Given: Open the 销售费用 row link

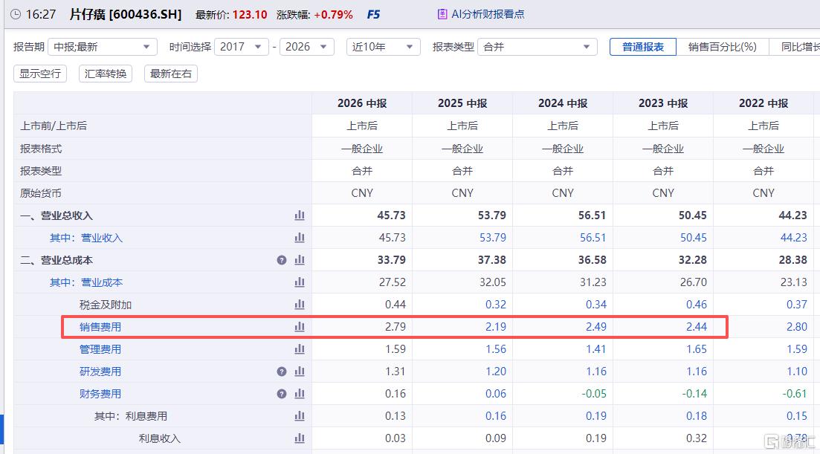Looking at the screenshot, I should coord(100,327).
